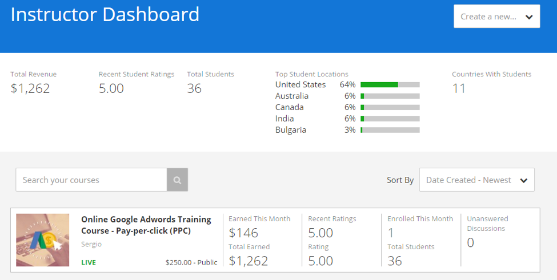This screenshot has width=557, height=280.
Task: Click the Unanswered Discussions count
Action: [471, 243]
